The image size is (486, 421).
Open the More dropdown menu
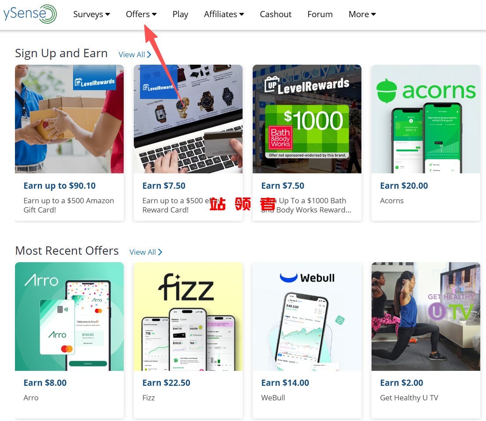tap(362, 14)
